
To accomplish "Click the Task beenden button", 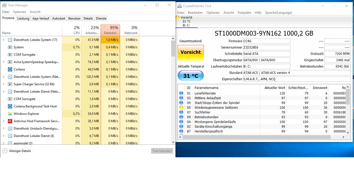I will coord(162,151).
